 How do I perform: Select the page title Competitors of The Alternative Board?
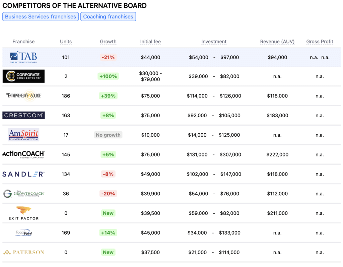pos(75,6)
